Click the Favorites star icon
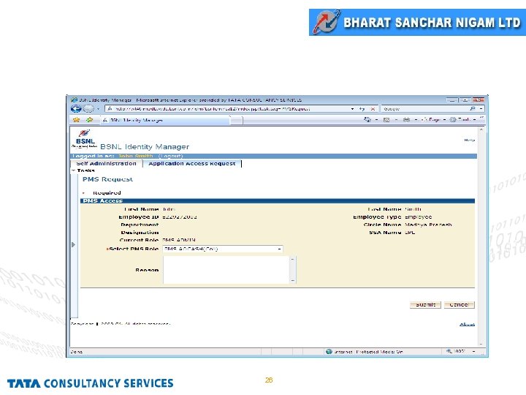The height and width of the screenshot is (395, 526). [x=77, y=119]
